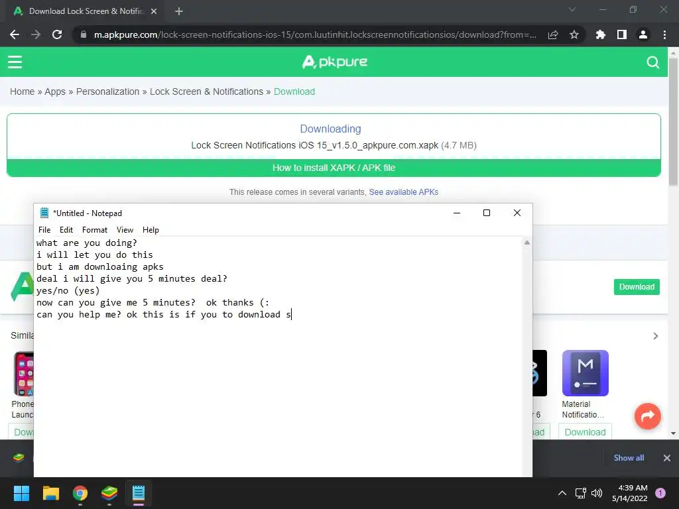Viewport: 679px width, 509px height.
Task: Click the share page icon in address bar
Action: 553,34
